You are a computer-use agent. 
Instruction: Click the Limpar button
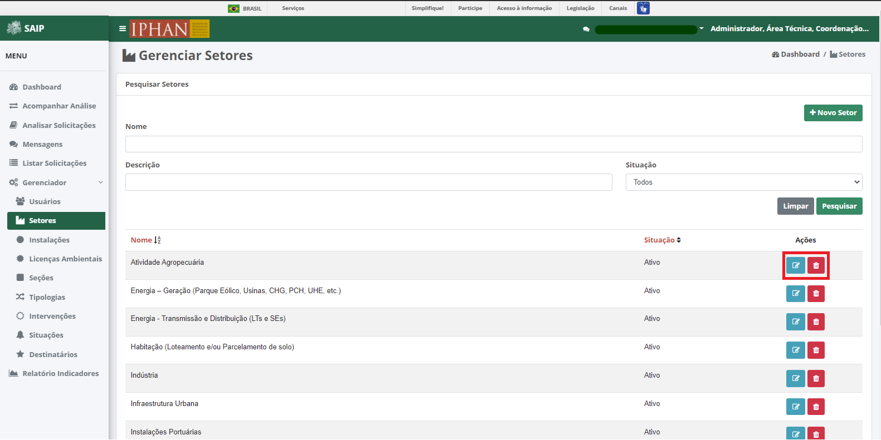(x=795, y=206)
